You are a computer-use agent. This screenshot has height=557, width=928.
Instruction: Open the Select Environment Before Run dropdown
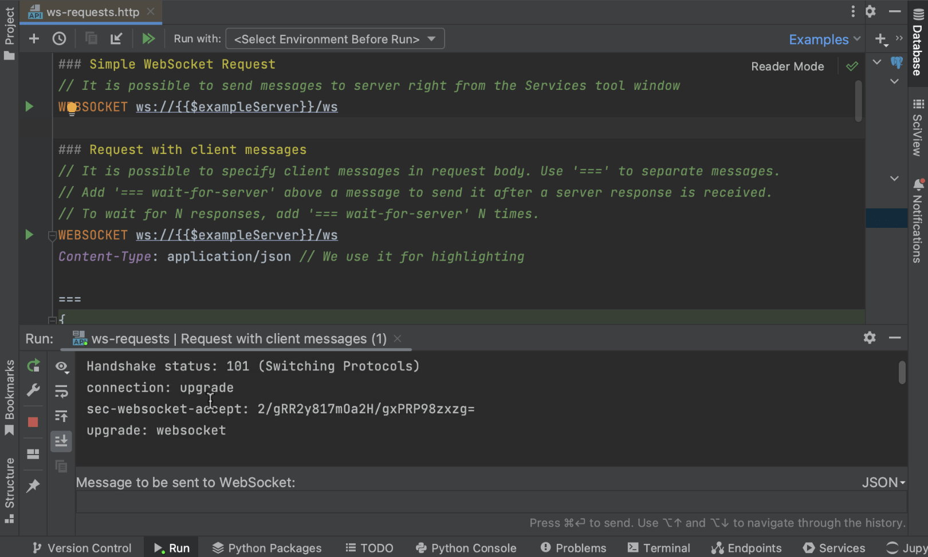(335, 39)
